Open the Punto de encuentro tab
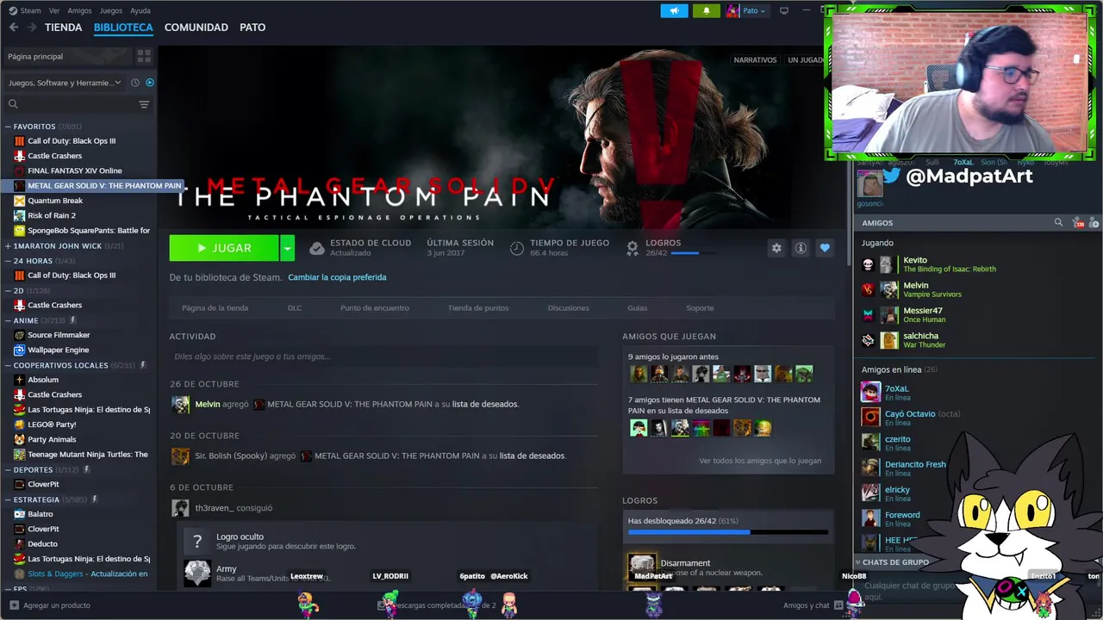The width and height of the screenshot is (1103, 620). tap(375, 308)
